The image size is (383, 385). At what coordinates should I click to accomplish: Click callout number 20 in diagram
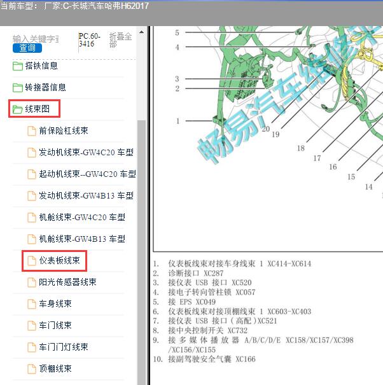coord(266,129)
